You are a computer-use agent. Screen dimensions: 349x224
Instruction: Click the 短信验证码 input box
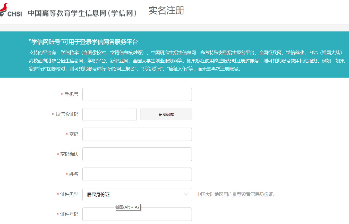click(x=109, y=114)
